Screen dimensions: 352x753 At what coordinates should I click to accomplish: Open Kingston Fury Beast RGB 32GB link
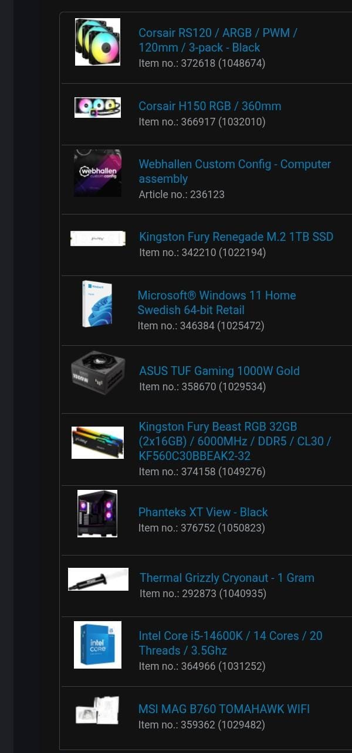235,441
